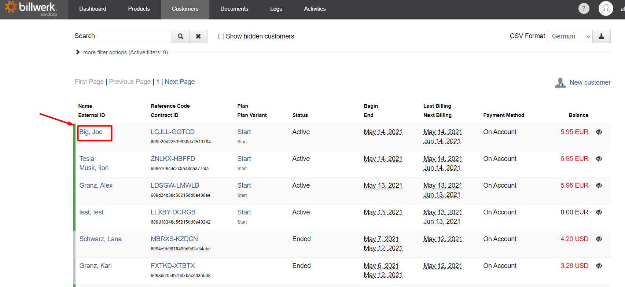Open the Start plan in Tesla row
625x287 pixels.
[244, 159]
